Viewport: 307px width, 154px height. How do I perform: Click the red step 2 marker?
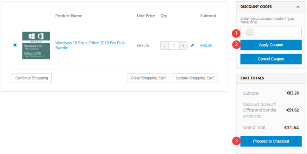(x=236, y=45)
